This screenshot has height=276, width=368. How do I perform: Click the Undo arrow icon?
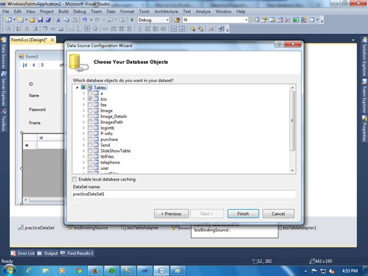point(85,20)
